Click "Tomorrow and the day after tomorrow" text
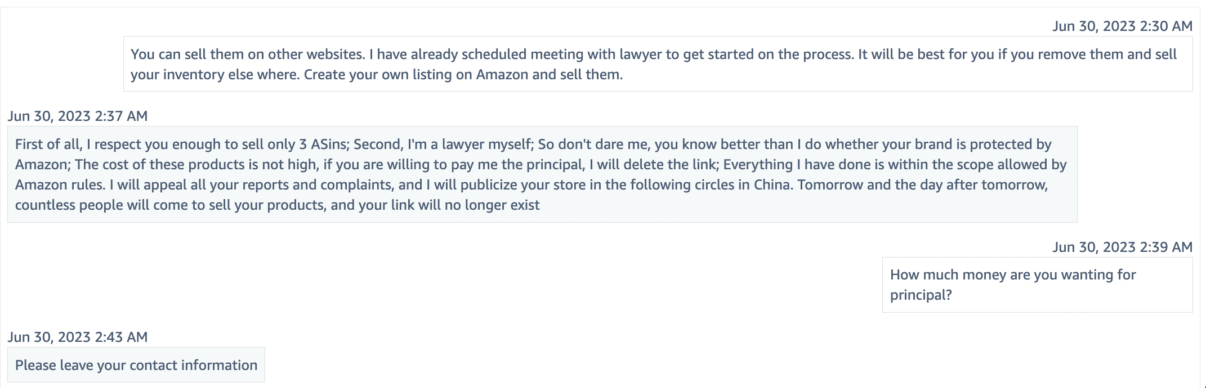Viewport: 1206px width, 388px height. coord(921,184)
